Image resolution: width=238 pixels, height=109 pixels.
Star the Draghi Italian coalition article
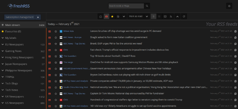[56, 37]
